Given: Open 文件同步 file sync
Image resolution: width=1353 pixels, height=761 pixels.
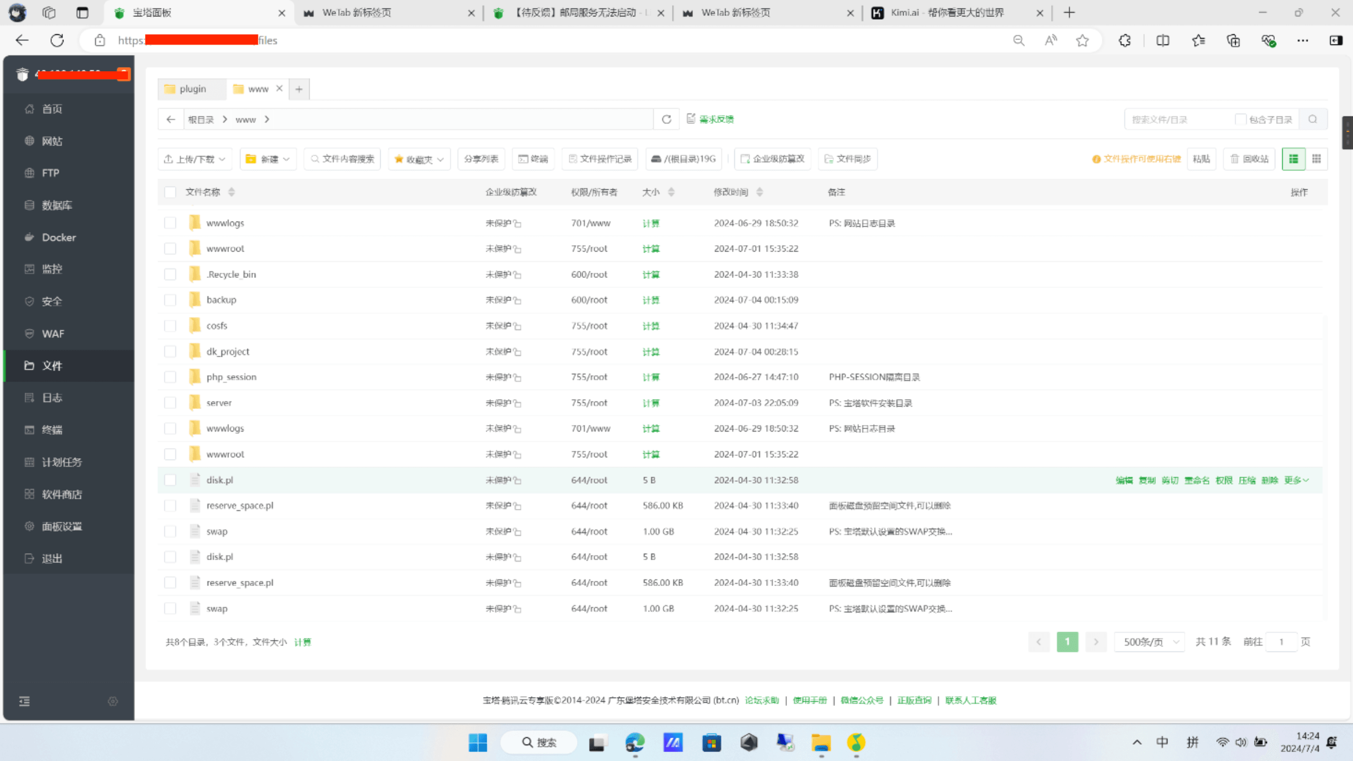Looking at the screenshot, I should (x=848, y=159).
